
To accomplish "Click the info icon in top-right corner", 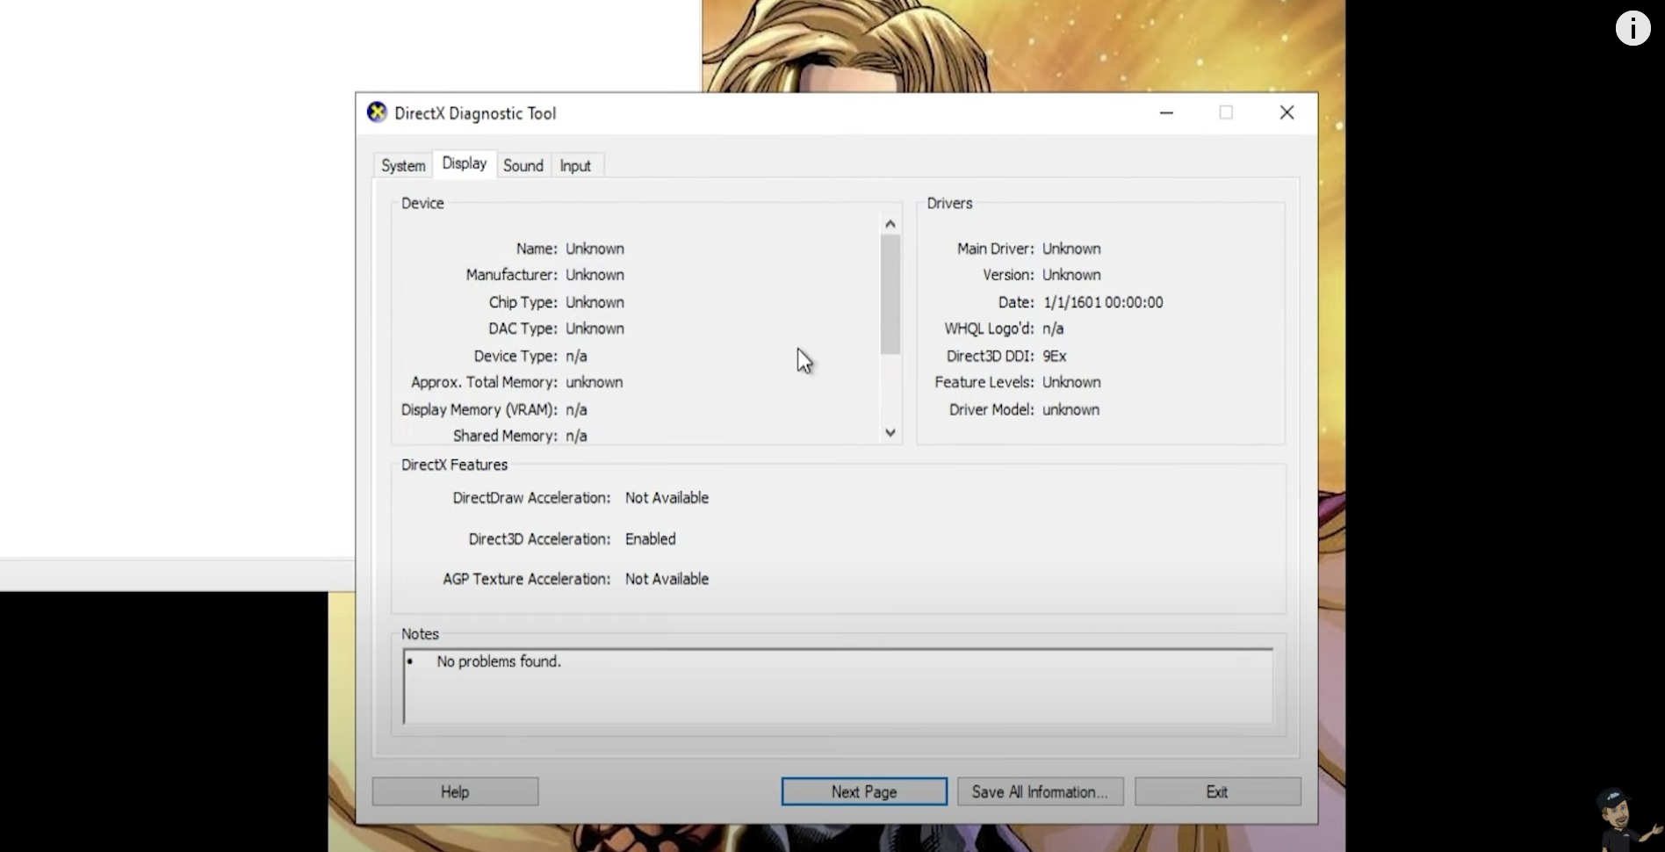I will tap(1633, 28).
